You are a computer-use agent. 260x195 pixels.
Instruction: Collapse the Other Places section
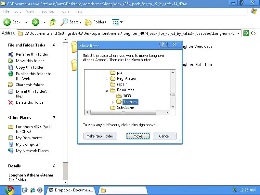(54, 117)
